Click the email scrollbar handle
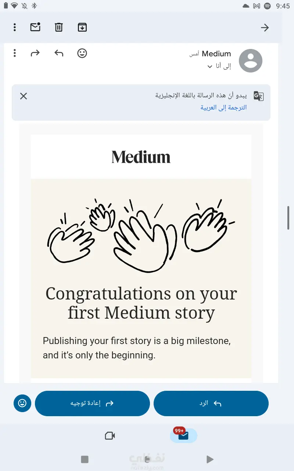 289,218
